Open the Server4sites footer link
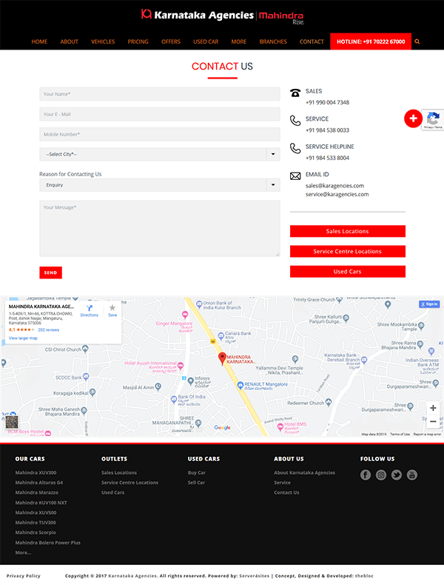This screenshot has width=444, height=585. point(255,576)
